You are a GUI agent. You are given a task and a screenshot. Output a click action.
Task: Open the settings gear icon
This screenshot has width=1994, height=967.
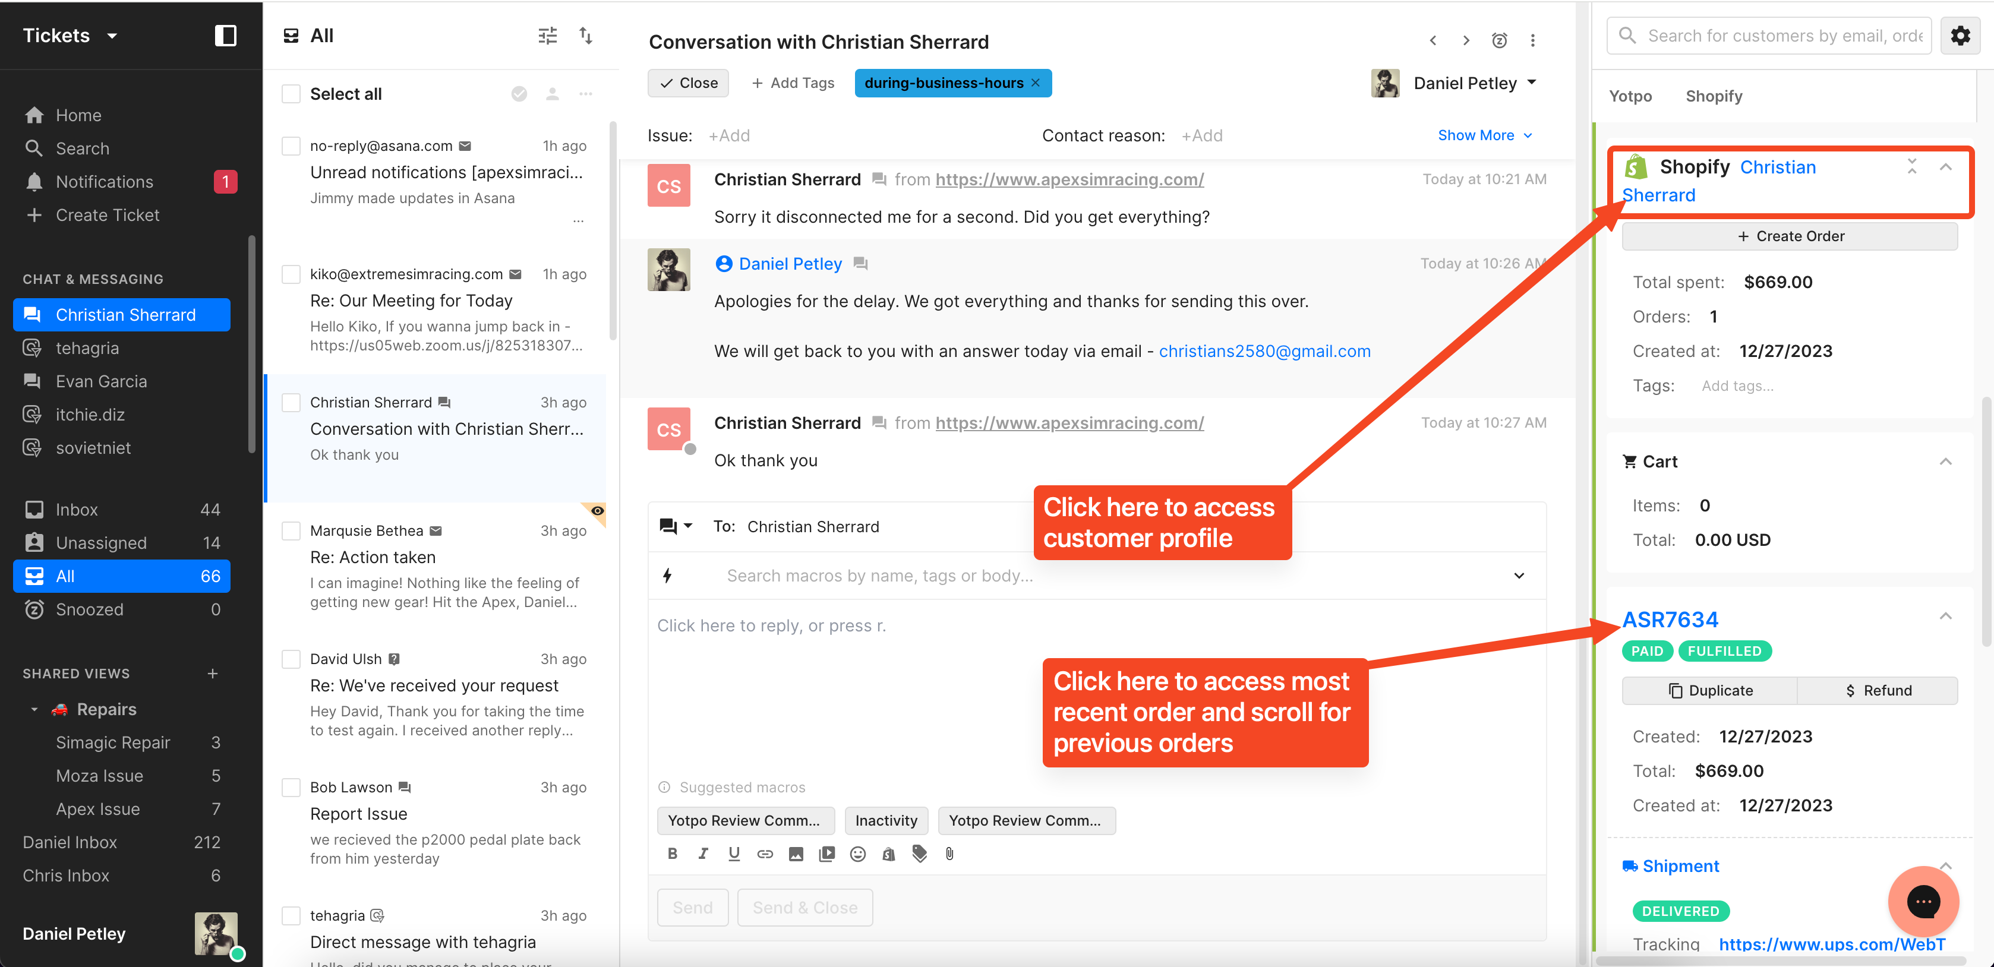tap(1960, 36)
